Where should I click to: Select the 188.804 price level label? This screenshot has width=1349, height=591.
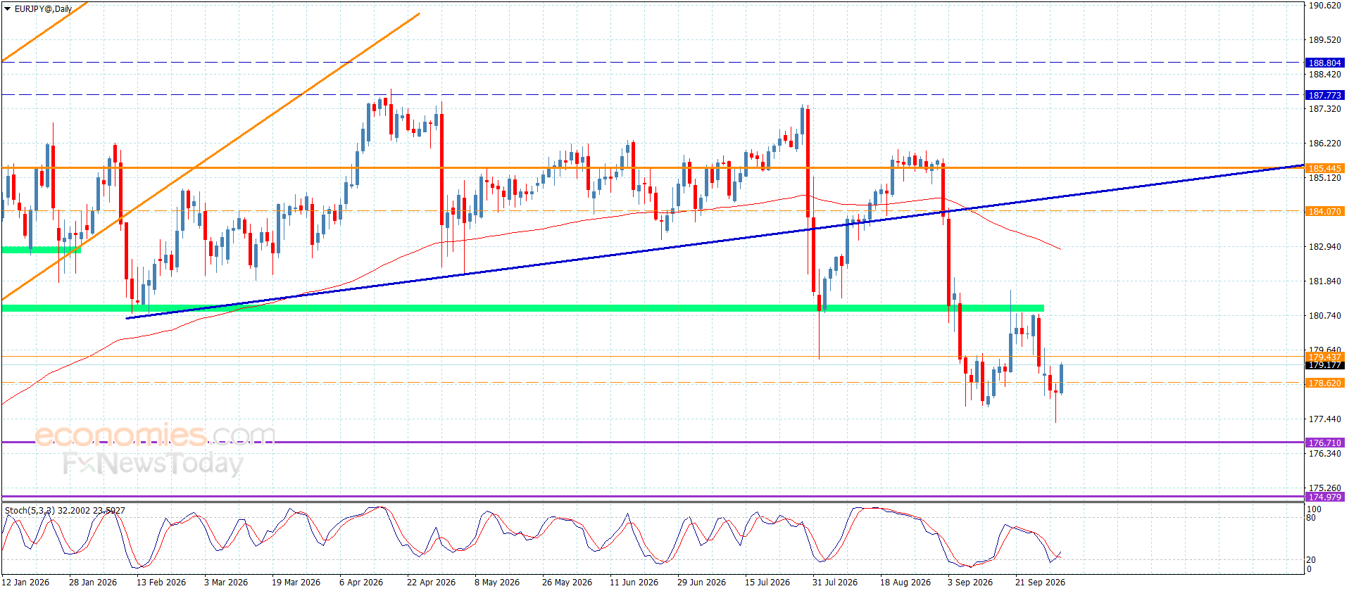click(1324, 63)
